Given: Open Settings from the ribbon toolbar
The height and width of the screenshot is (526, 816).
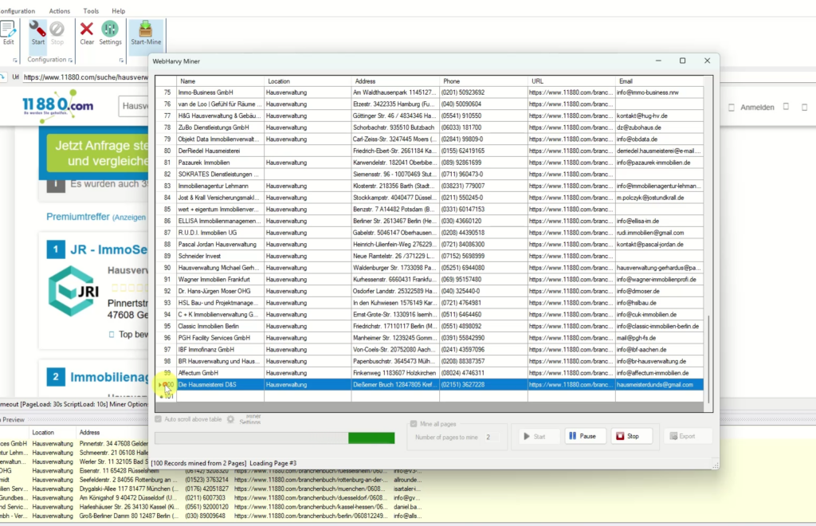Looking at the screenshot, I should [x=110, y=33].
